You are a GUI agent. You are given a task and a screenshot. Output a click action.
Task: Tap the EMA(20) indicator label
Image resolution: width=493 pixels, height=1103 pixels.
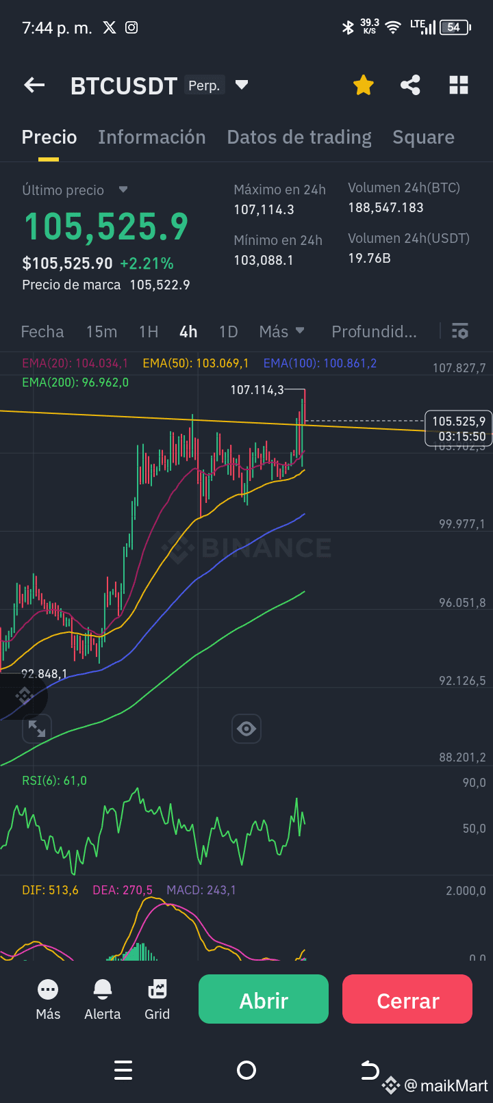point(75,363)
